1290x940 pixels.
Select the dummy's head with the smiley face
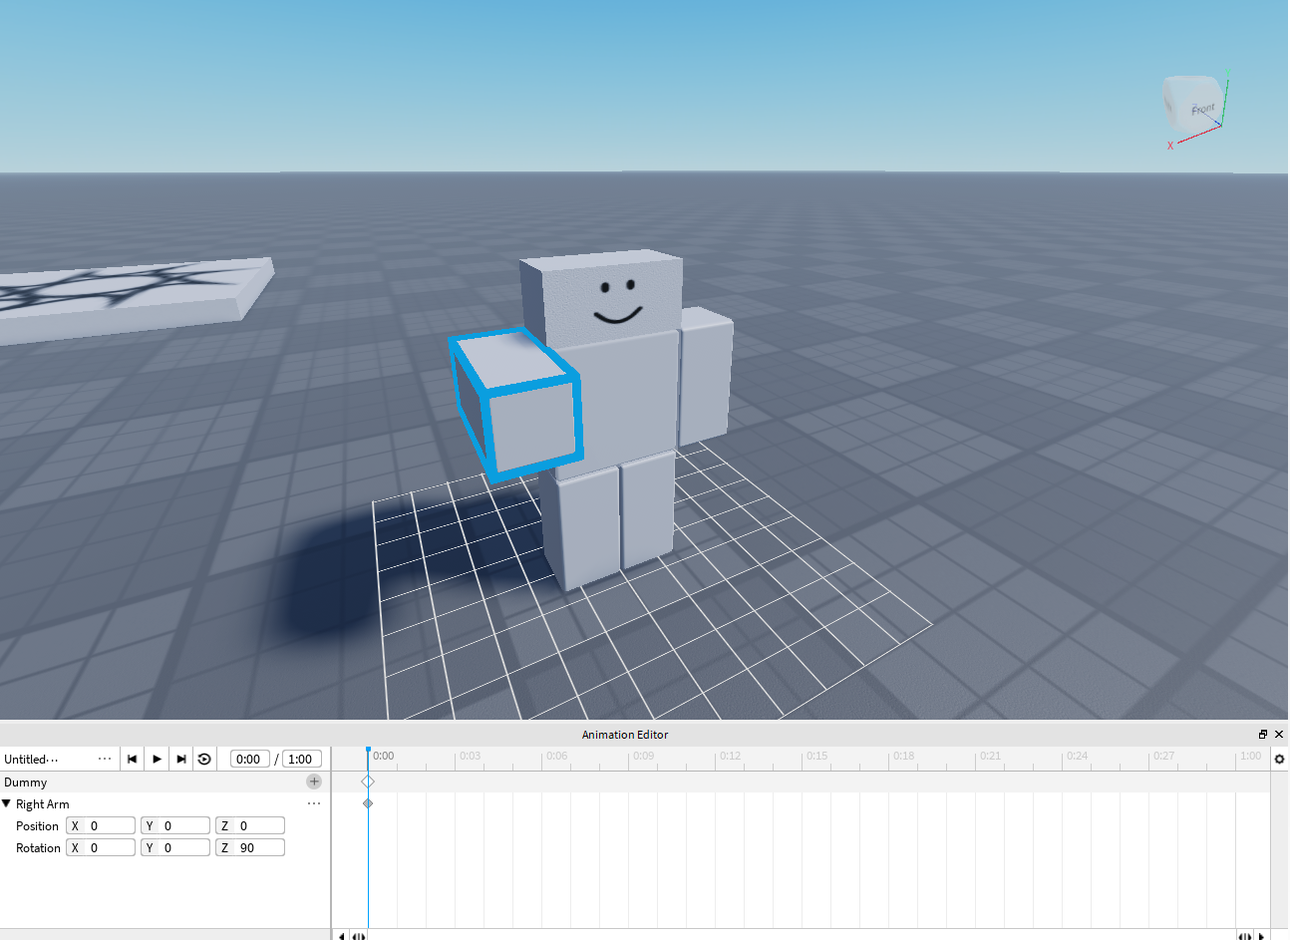604,299
